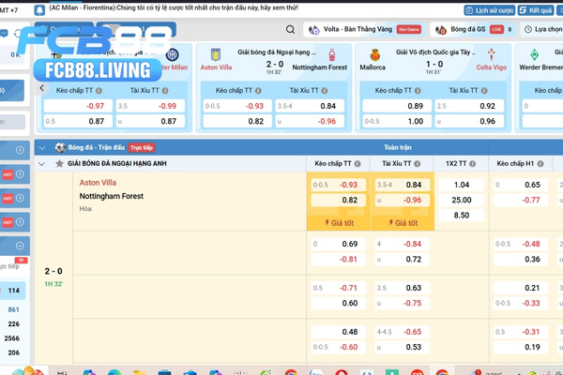The width and height of the screenshot is (563, 375).
Task: Click Nottingham Forest club crest in card
Action: coord(332,55)
